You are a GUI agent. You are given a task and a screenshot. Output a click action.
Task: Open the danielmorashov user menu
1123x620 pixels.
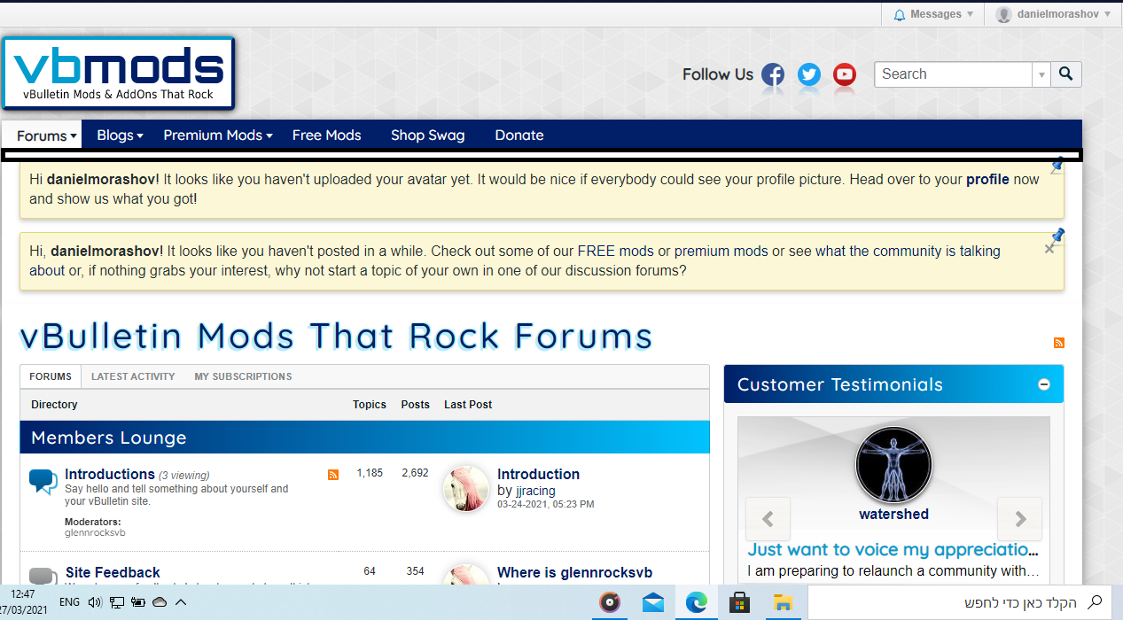[1052, 14]
